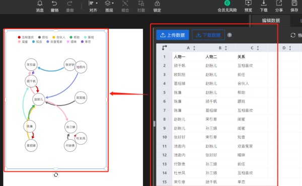Viewport: 302px width, 186px height.
Task: Select the 杜长风 node in chart
Action: point(81,138)
